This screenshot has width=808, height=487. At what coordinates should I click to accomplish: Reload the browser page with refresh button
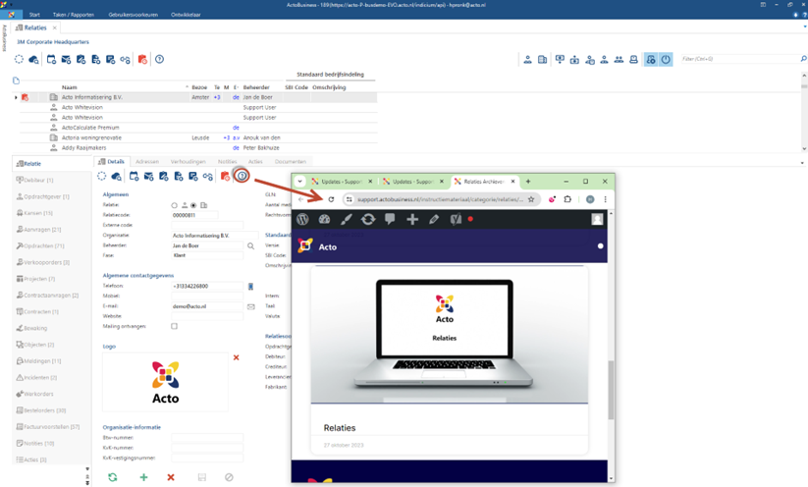click(331, 199)
